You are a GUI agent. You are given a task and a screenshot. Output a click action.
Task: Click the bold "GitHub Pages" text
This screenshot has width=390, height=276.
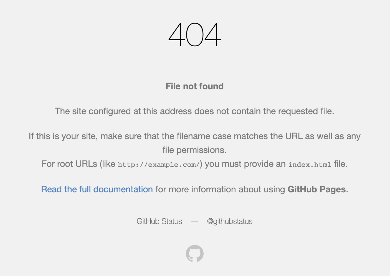point(316,189)
